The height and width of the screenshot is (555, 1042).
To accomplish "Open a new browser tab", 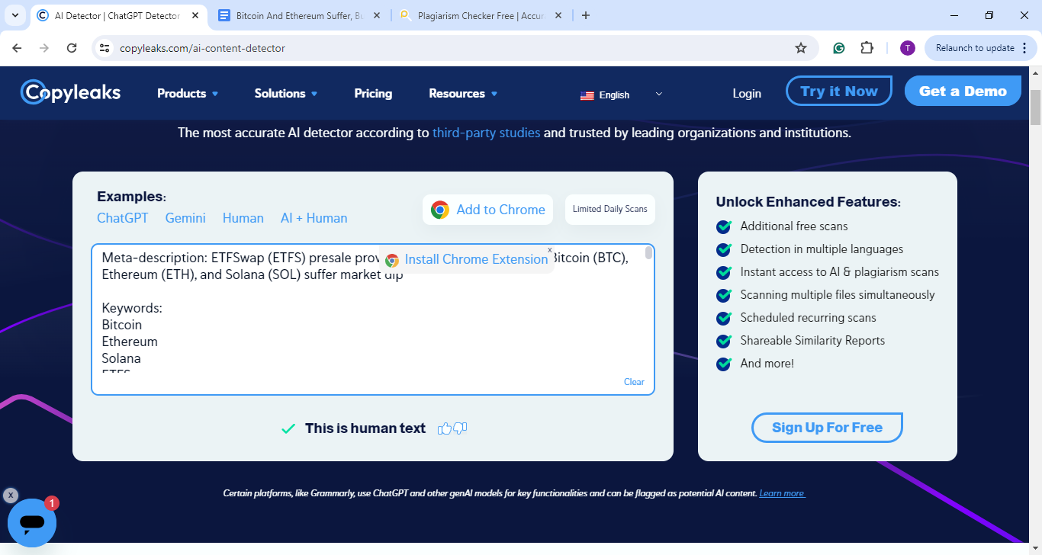I will [586, 15].
